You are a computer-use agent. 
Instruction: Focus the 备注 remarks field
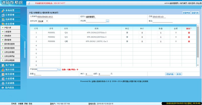(x=163, y=21)
